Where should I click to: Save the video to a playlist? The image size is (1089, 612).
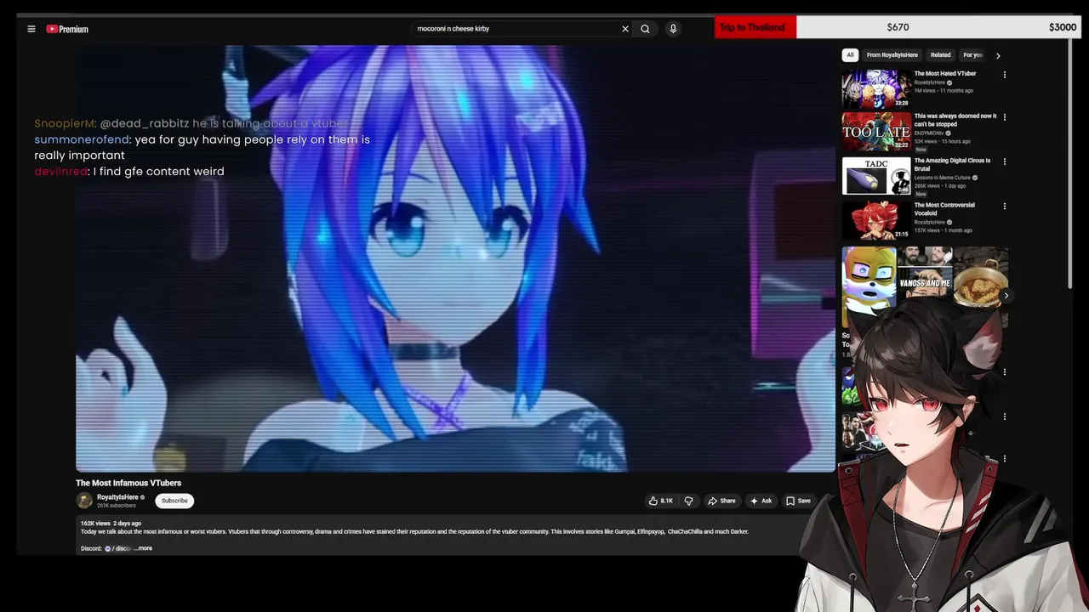[x=798, y=501]
